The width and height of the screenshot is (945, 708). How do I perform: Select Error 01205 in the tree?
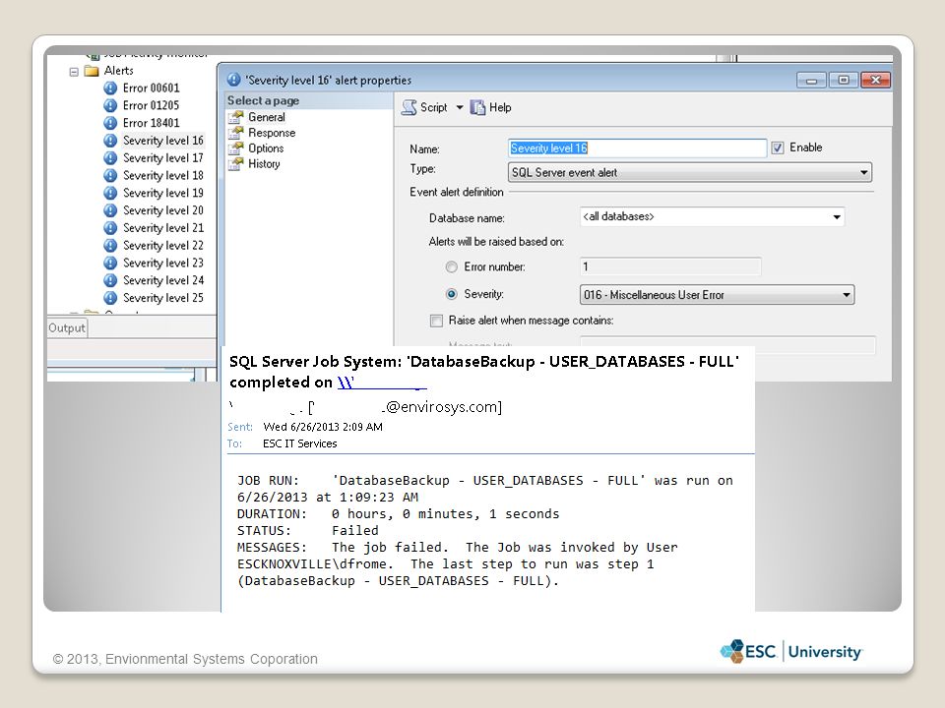pyautogui.click(x=152, y=105)
